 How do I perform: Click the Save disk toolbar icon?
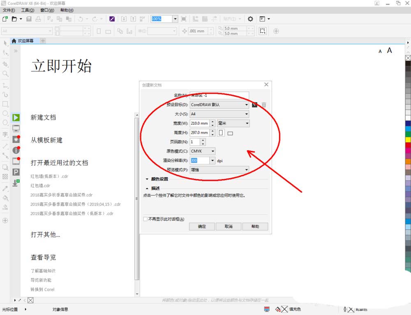pos(29,19)
